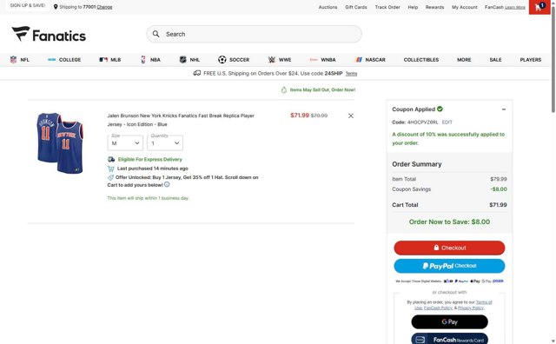
Task: Collapse the Coupon Applied section
Action: tap(504, 109)
